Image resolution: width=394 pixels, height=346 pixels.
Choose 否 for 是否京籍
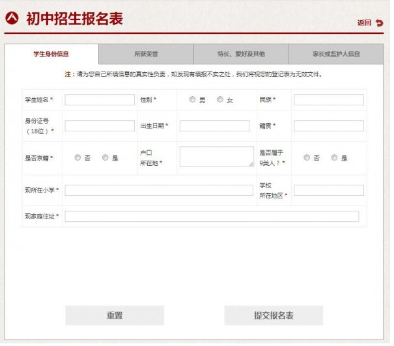click(77, 157)
